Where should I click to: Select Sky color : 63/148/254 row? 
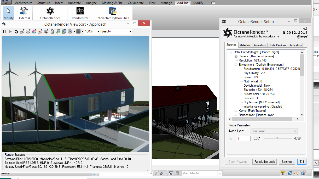[x=258, y=90]
